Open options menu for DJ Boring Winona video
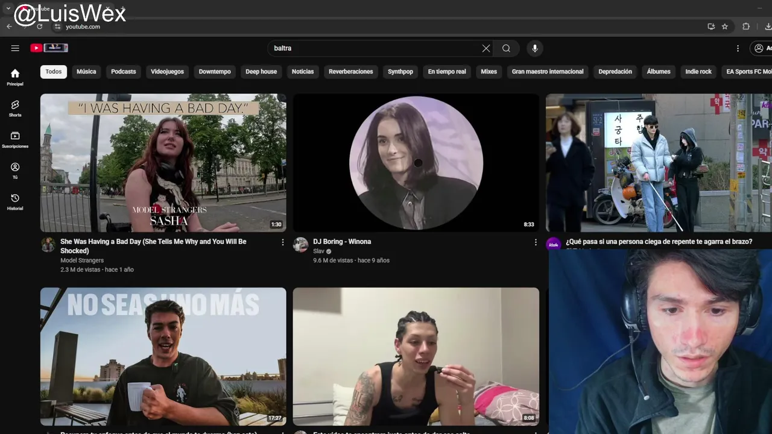 pos(536,242)
